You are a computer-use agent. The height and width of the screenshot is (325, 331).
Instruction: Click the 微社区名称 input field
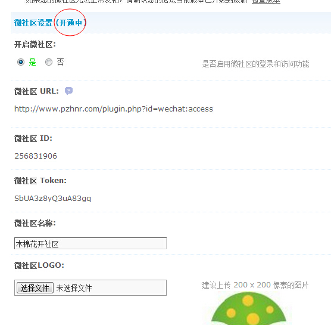point(90,243)
